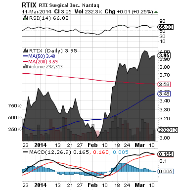Click the 3.59 MA(200) value tag
Image resolution: width=178 pixels, height=190 pixels.
click(164, 84)
